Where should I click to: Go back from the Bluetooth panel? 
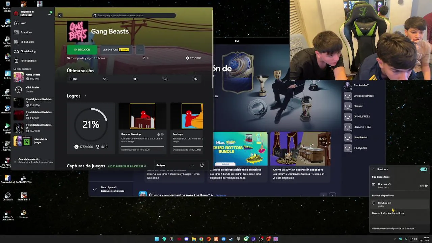[x=373, y=169]
